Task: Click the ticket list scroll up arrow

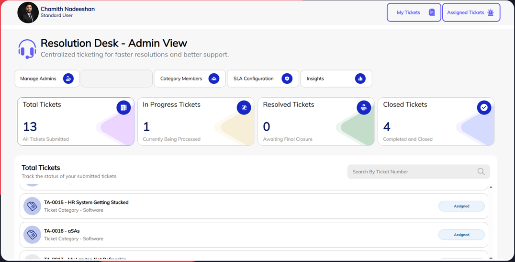Action: [x=491, y=187]
